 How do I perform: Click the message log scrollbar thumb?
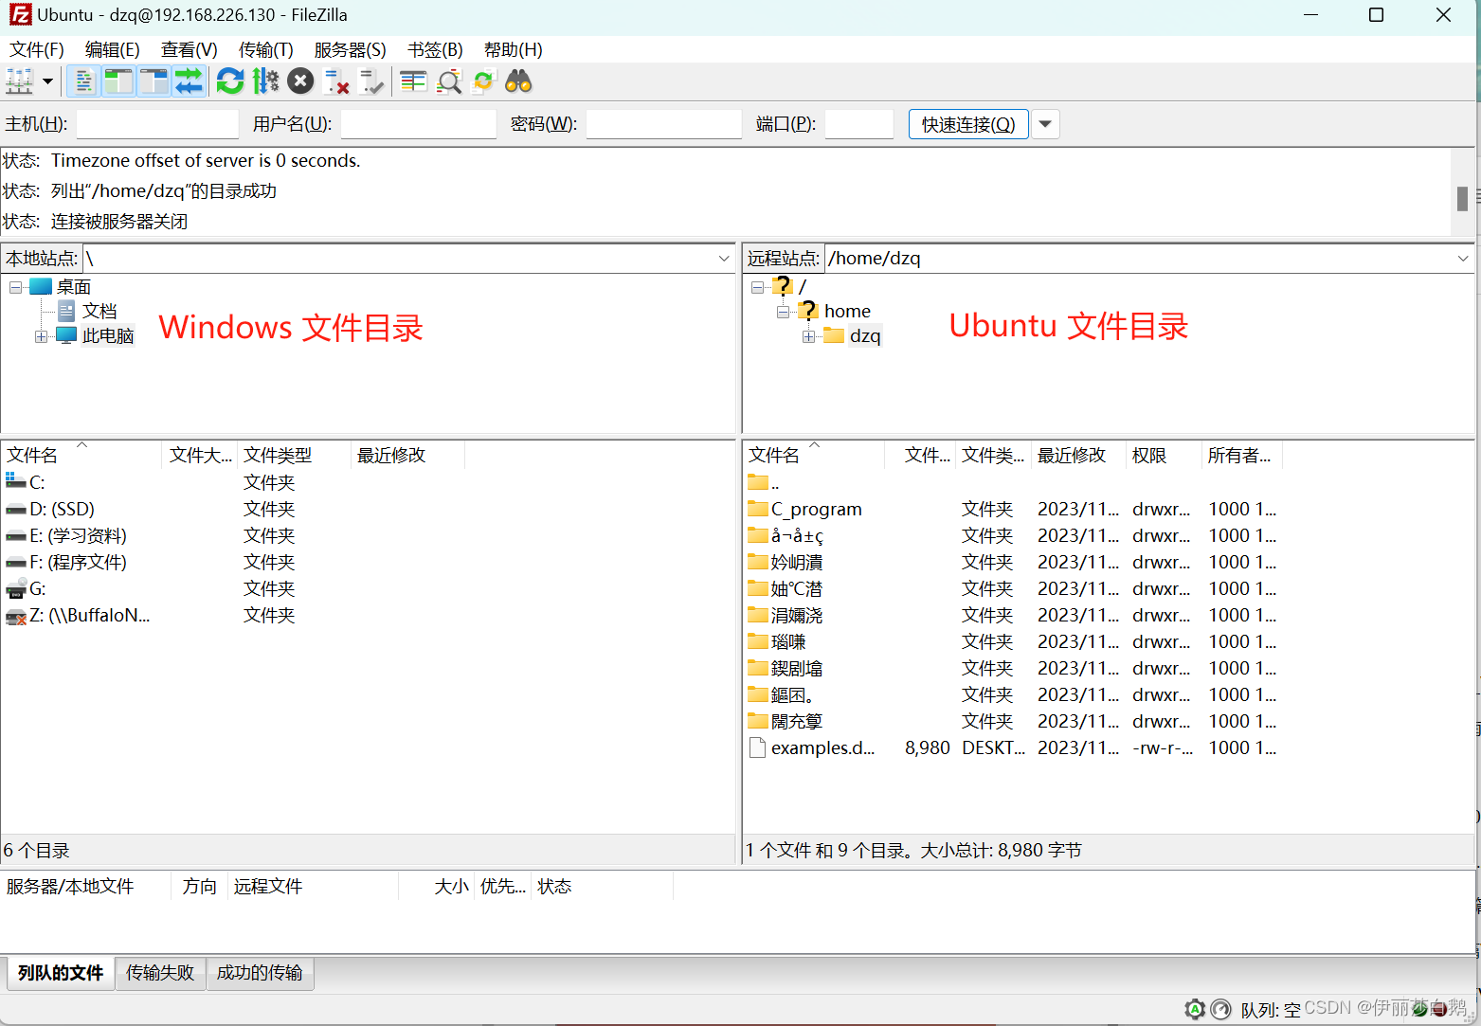(1462, 198)
